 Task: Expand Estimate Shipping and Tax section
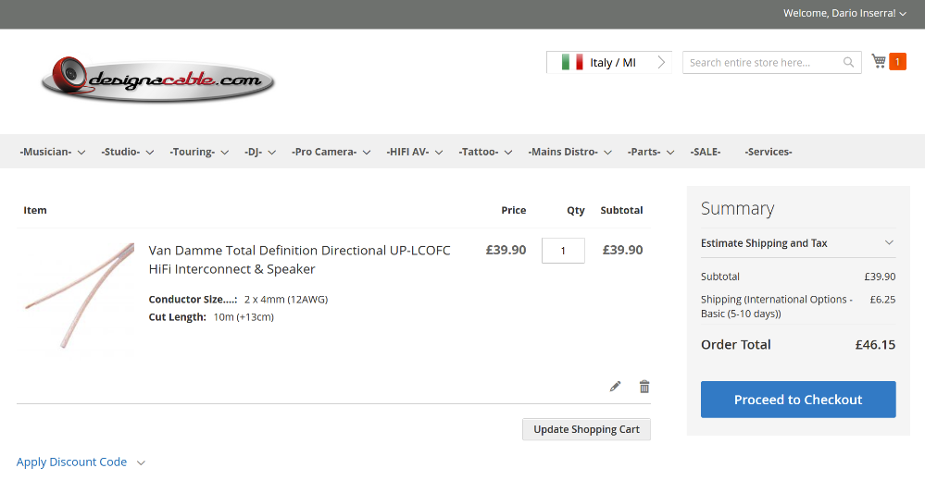pyautogui.click(x=797, y=243)
